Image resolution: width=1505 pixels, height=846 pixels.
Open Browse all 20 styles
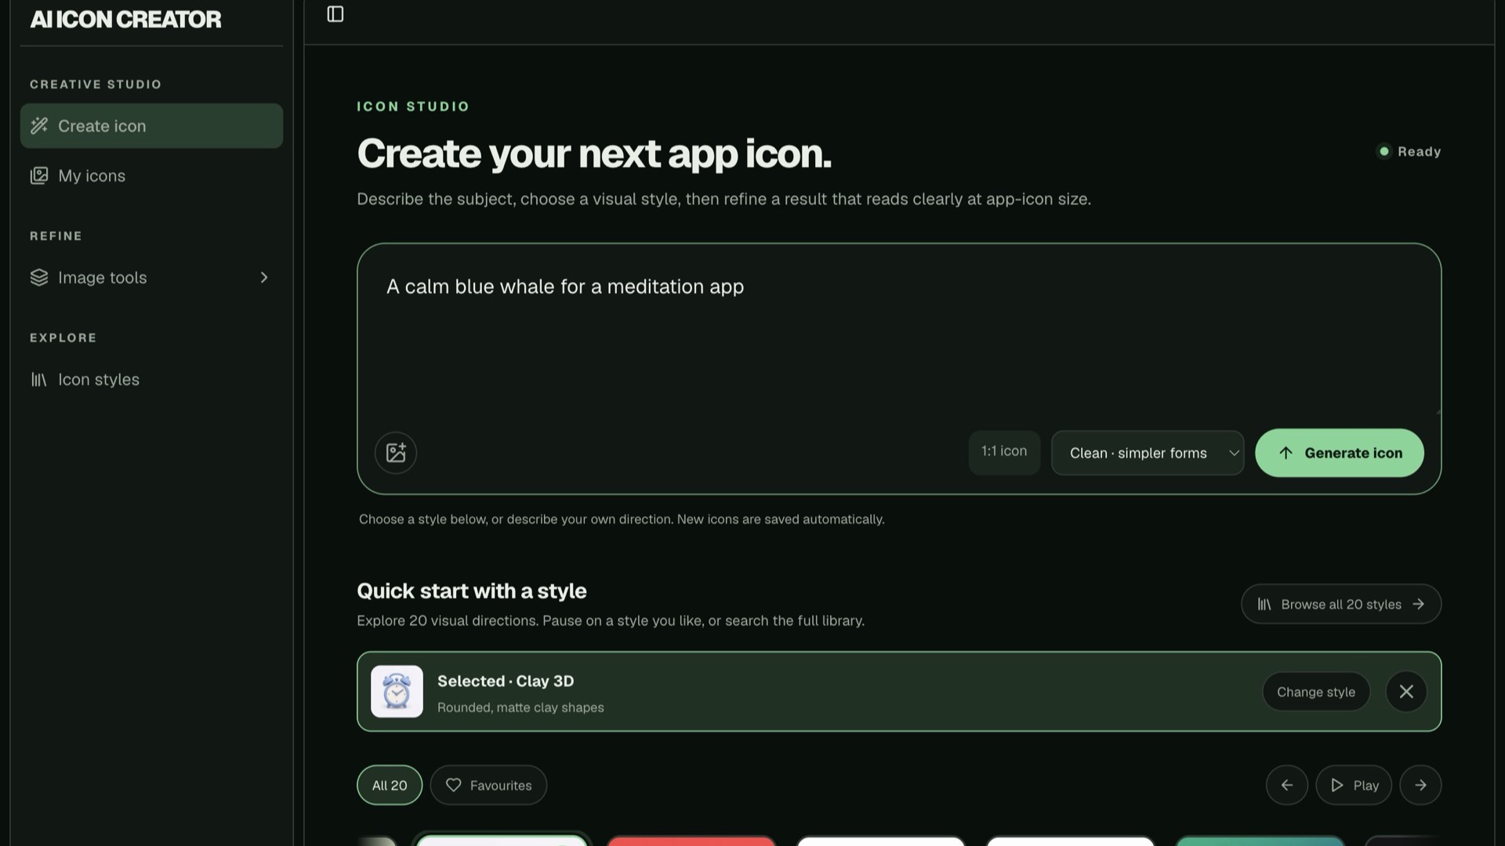pos(1340,604)
